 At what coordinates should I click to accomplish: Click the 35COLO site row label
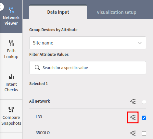[x=43, y=133]
